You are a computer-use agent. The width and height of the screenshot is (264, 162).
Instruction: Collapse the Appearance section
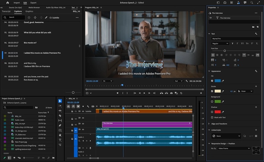pos(209,71)
